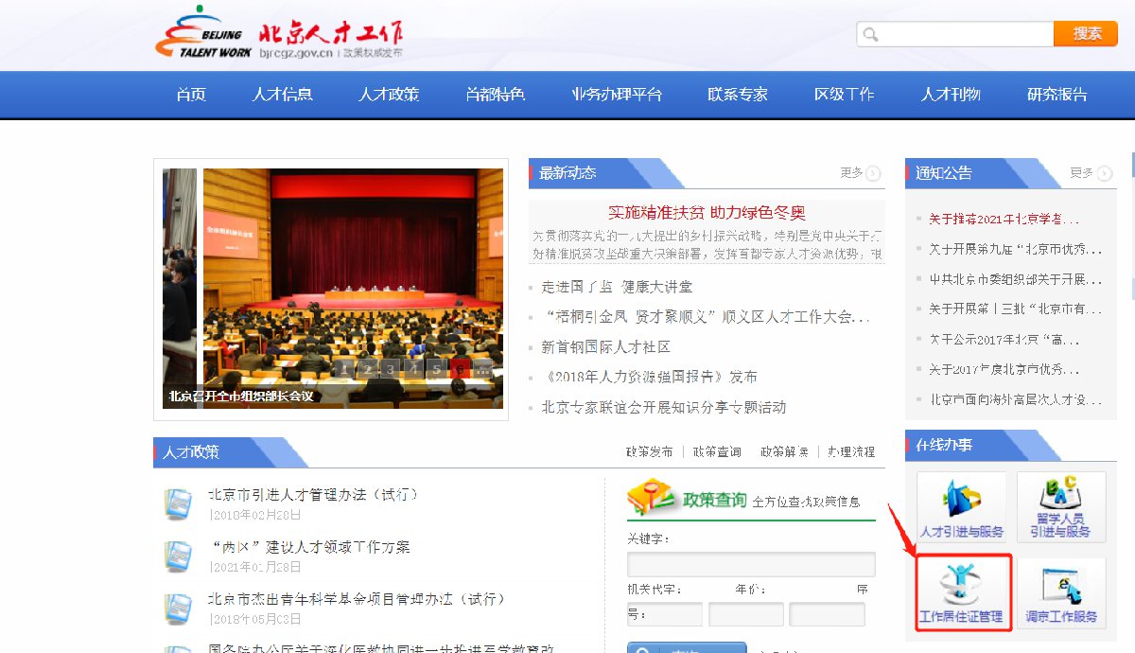Open news 新首钢国际人才社区
This screenshot has height=653, width=1135.
point(605,347)
